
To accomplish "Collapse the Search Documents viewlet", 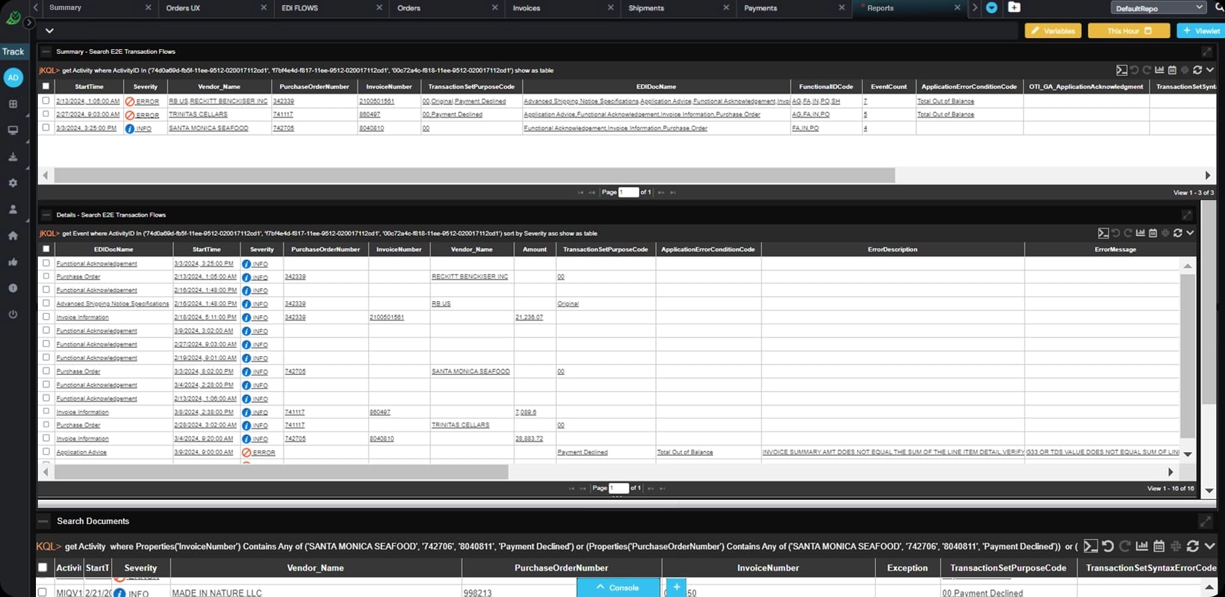I will point(43,521).
